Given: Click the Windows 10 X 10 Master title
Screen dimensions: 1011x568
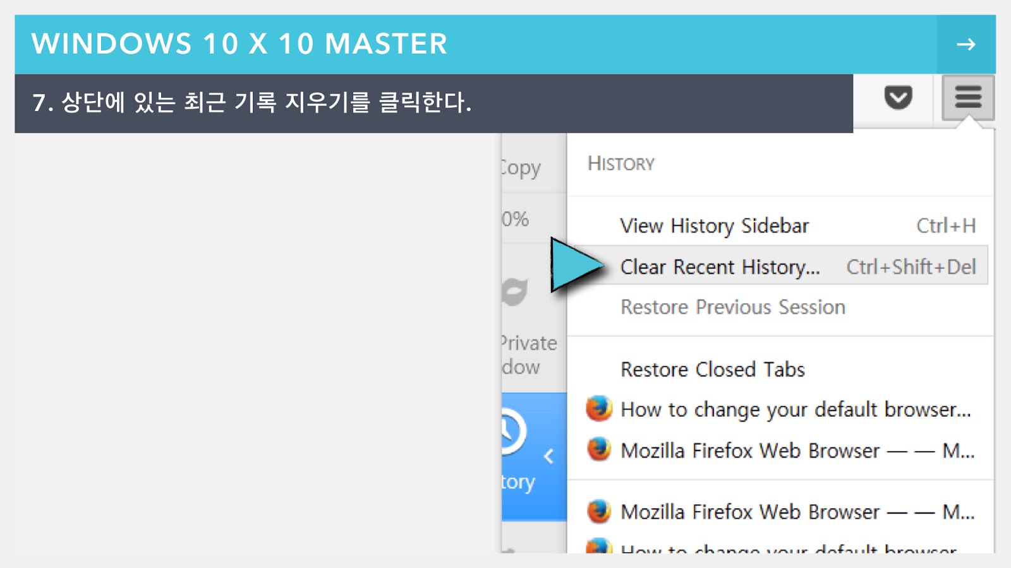Looking at the screenshot, I should click(239, 44).
